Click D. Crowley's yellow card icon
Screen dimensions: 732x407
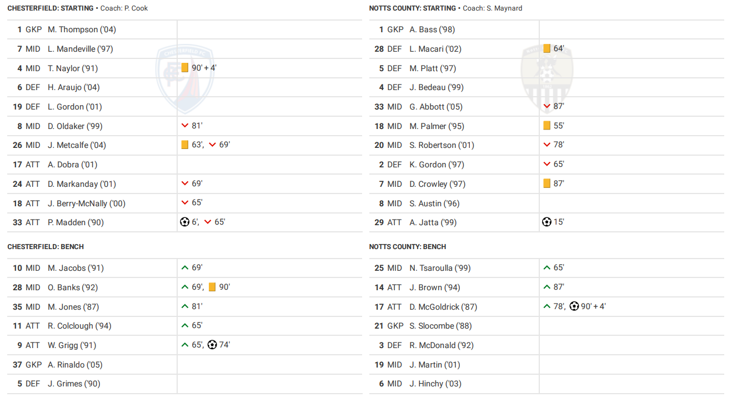pos(547,183)
